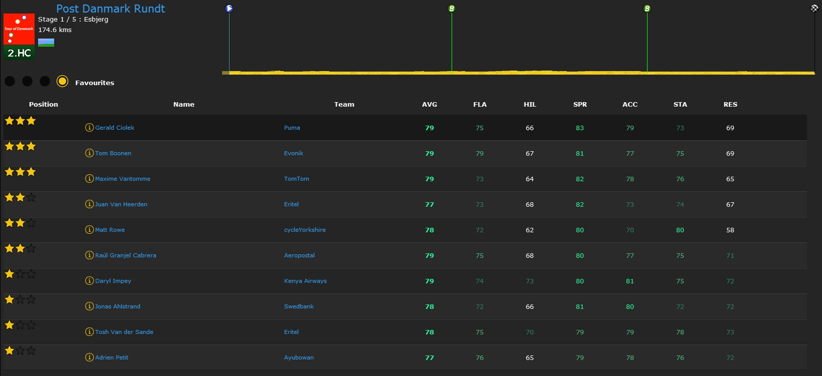Open the cycleYorkshire team link
This screenshot has width=822, height=376.
305,230
